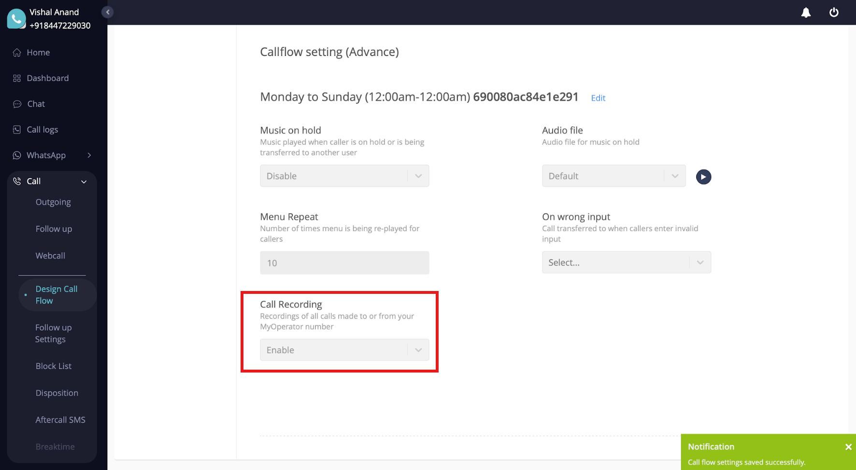This screenshot has width=856, height=470.
Task: Open the Audio file dropdown
Action: (x=613, y=176)
